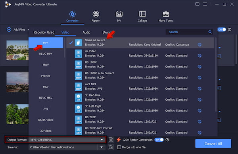The height and width of the screenshot is (154, 238).
Task: Switch to Device tab
Action: pos(107,32)
